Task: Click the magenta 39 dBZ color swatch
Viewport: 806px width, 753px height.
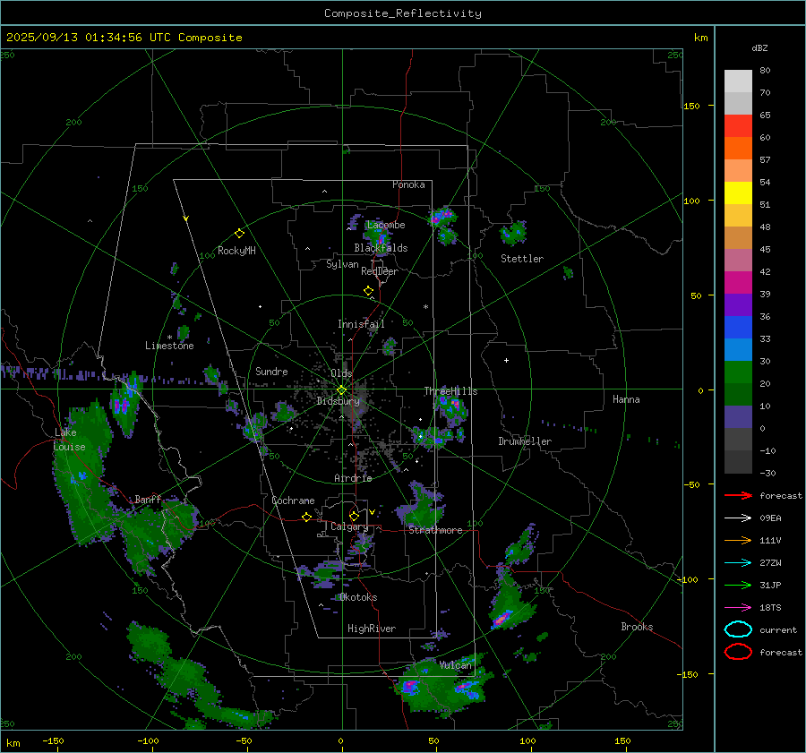Action: click(738, 282)
